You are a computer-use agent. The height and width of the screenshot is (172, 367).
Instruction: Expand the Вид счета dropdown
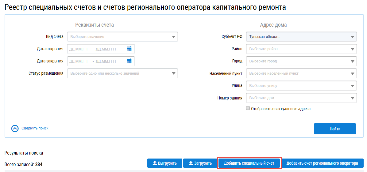point(122,37)
